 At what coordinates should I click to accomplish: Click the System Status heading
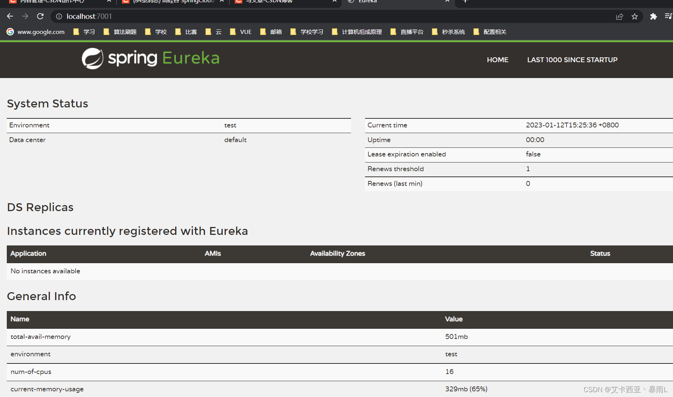click(48, 104)
